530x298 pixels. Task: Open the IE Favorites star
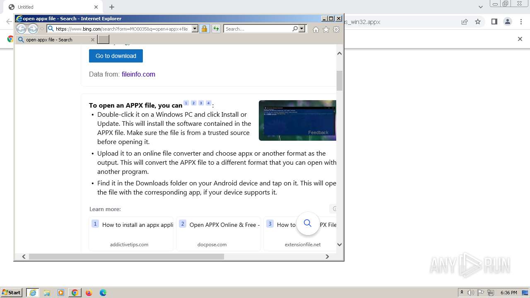click(x=326, y=29)
